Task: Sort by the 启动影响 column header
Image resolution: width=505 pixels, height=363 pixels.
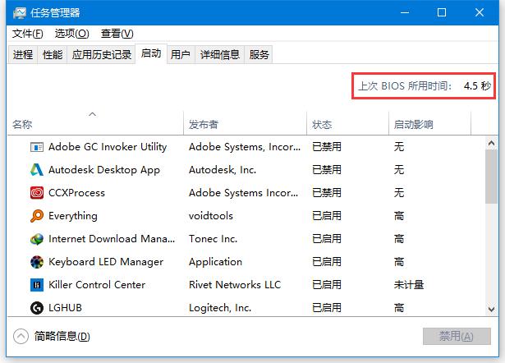Action: (413, 125)
